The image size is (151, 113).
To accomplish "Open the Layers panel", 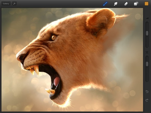I will pyautogui.click(x=136, y=4).
